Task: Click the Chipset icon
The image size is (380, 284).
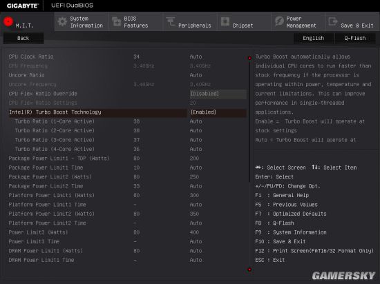Action: 225,21
